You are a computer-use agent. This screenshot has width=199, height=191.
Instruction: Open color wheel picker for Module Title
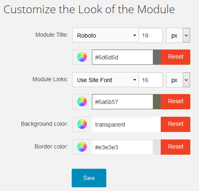[82, 57]
